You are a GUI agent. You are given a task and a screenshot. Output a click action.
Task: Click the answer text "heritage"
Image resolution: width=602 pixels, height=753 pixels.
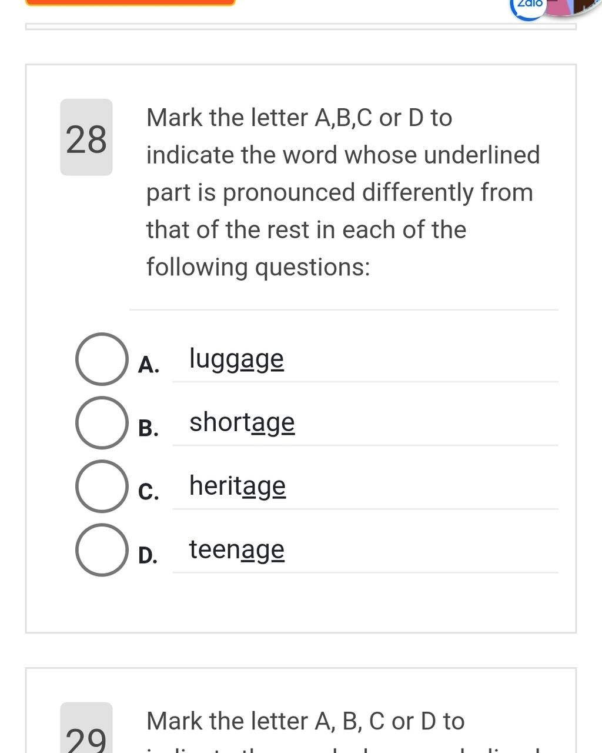pos(238,486)
